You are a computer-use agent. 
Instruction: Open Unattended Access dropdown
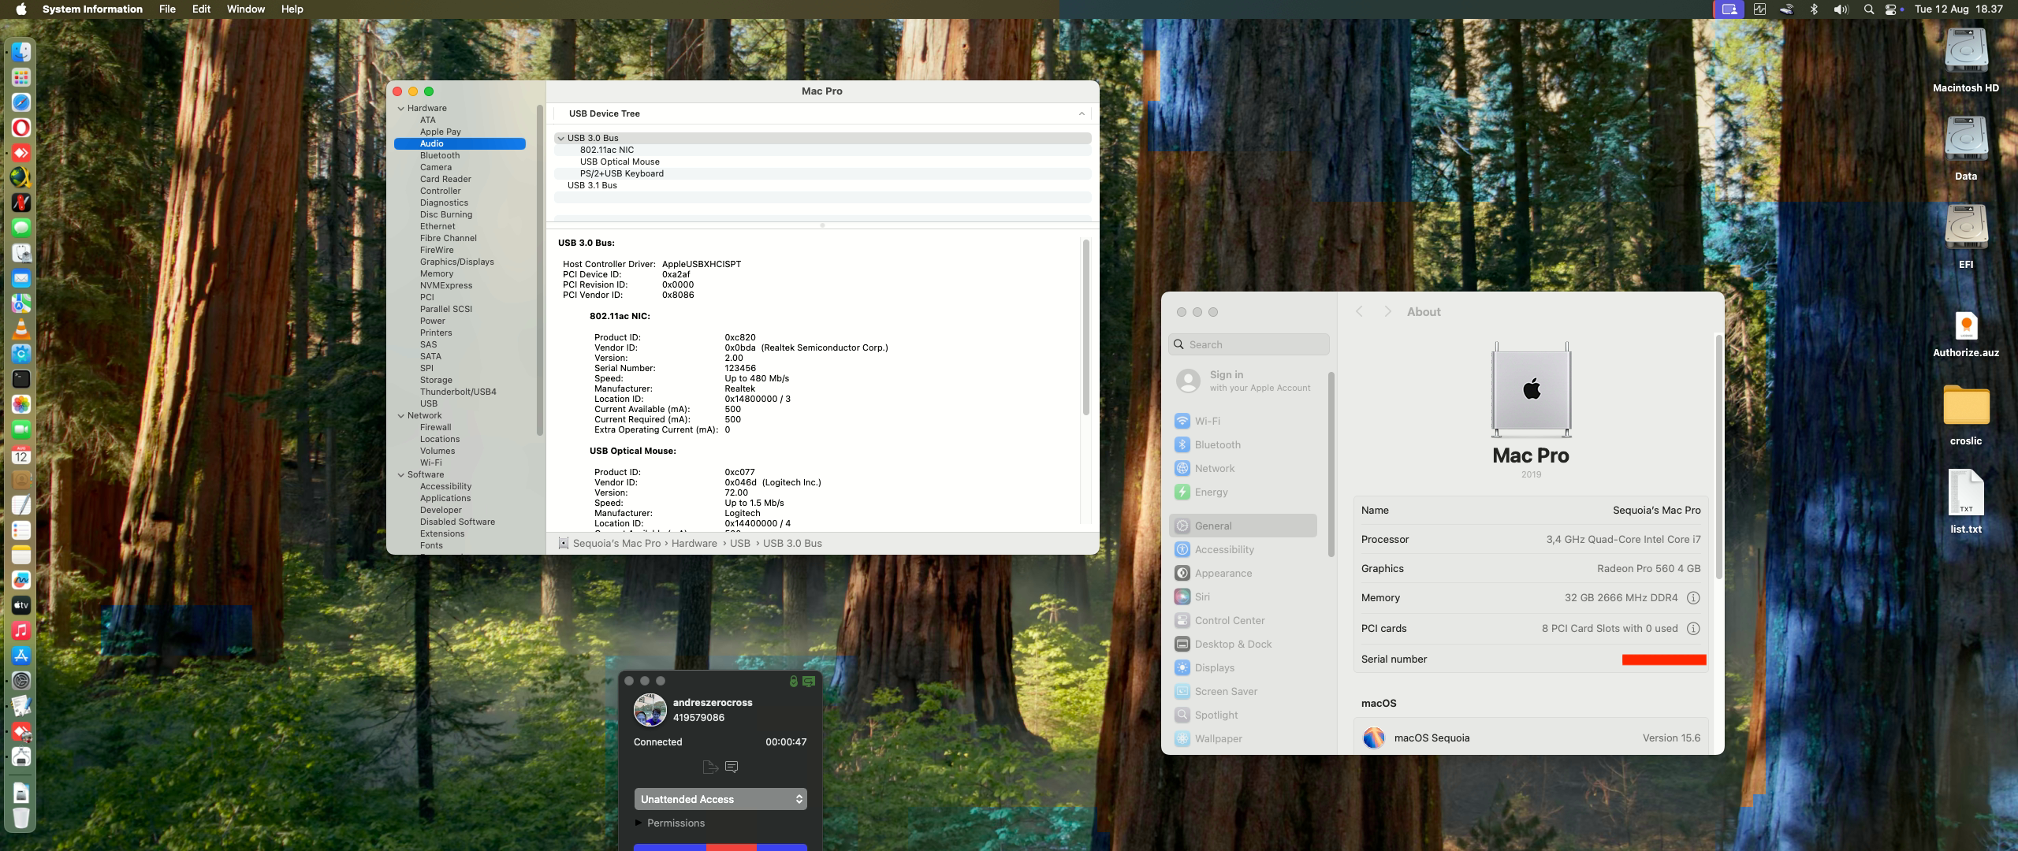pyautogui.click(x=720, y=799)
